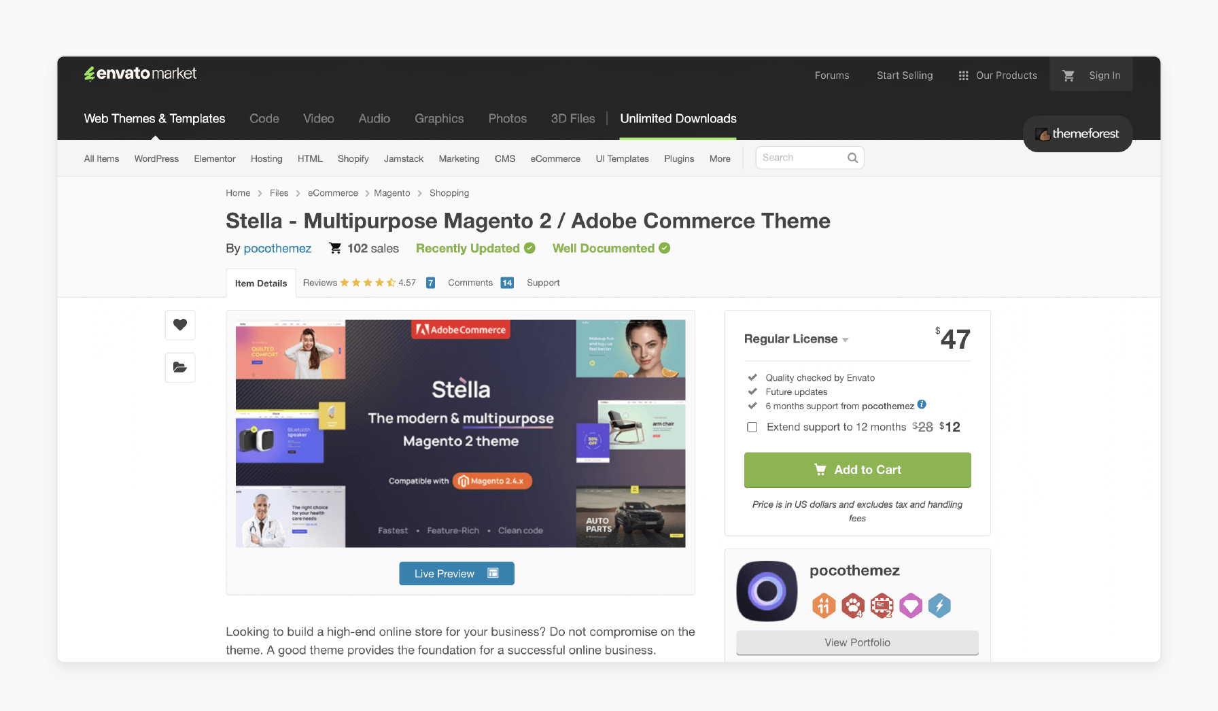
Task: Click the Stella theme preview image
Action: click(460, 434)
